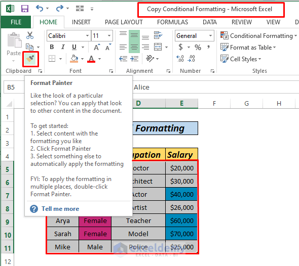Screen dimensions: 299x266
Task: Click the Orientation text angle icon
Action: (x=150, y=59)
